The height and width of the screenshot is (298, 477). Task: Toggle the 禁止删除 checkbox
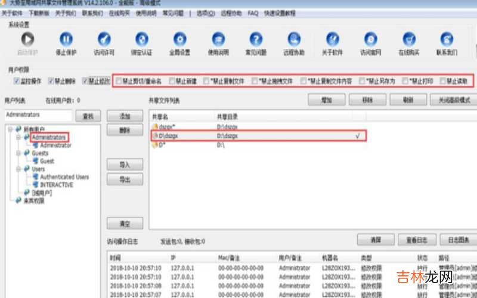click(51, 80)
